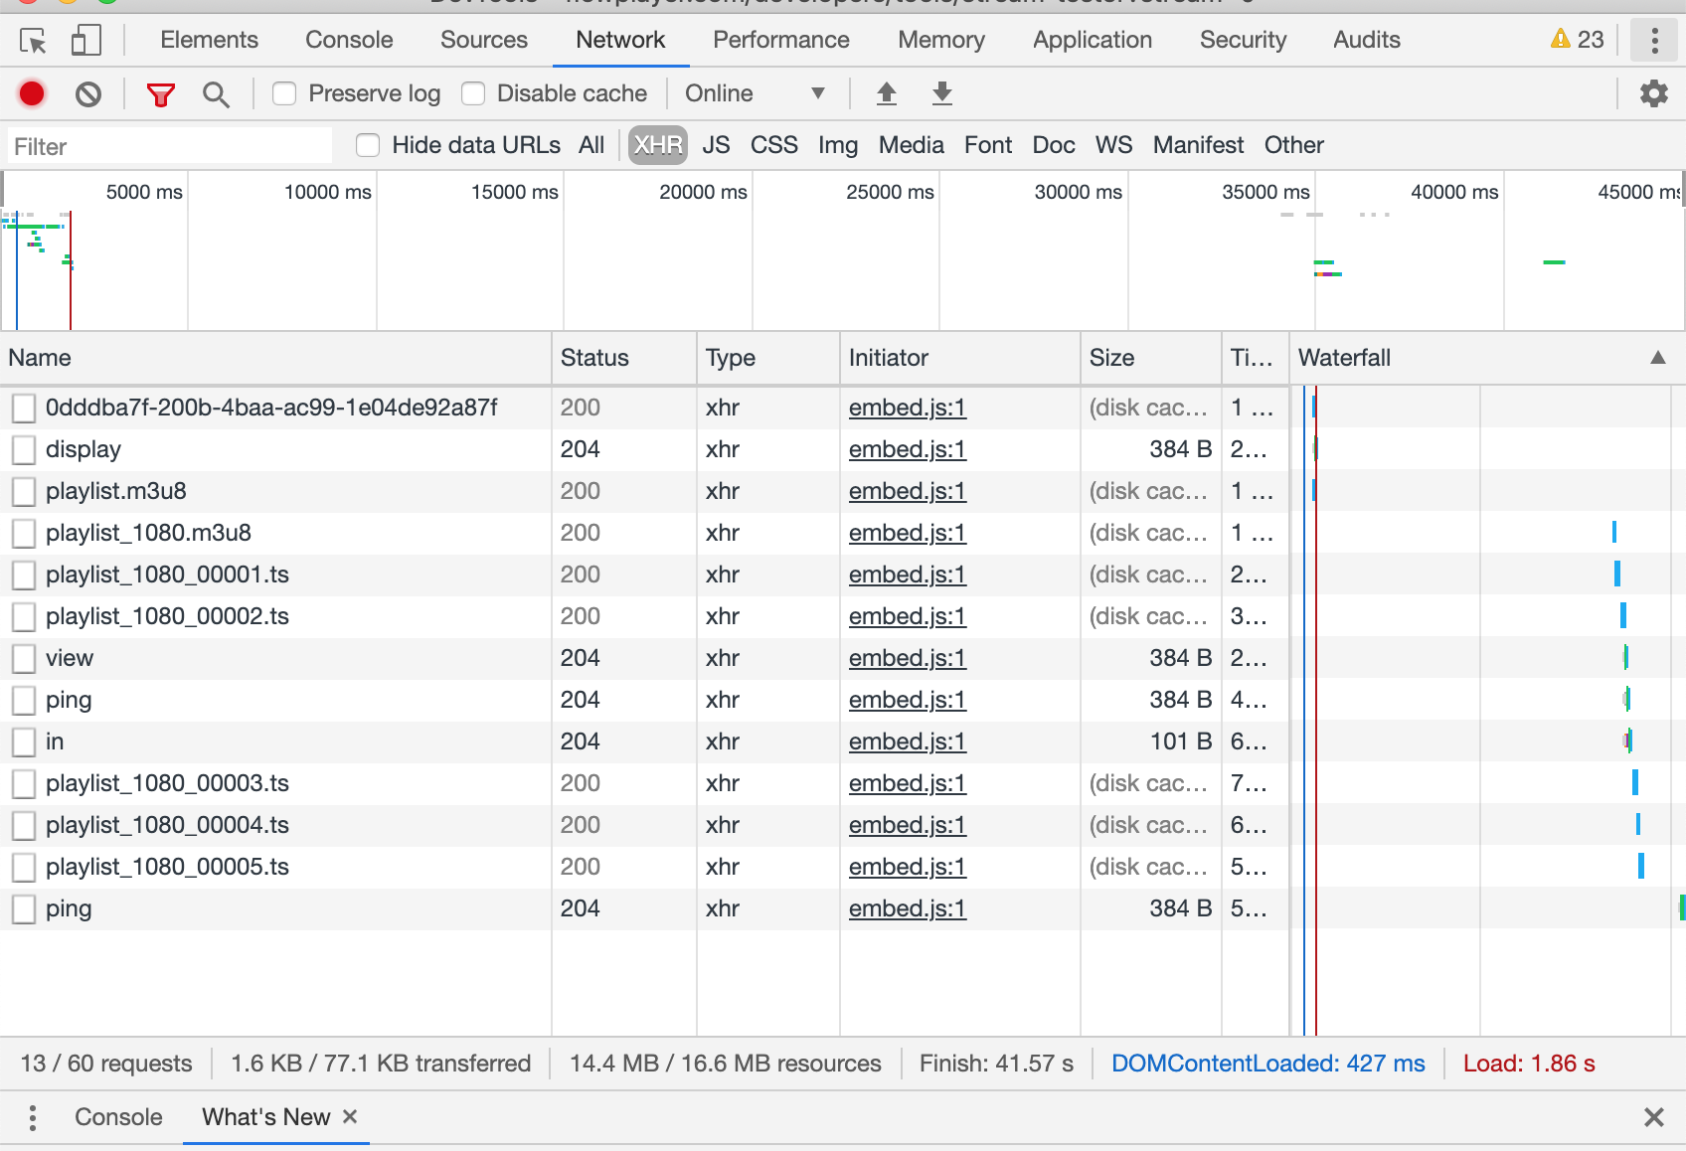The width and height of the screenshot is (1686, 1151).
Task: Click the import HAR upload arrow
Action: (887, 93)
